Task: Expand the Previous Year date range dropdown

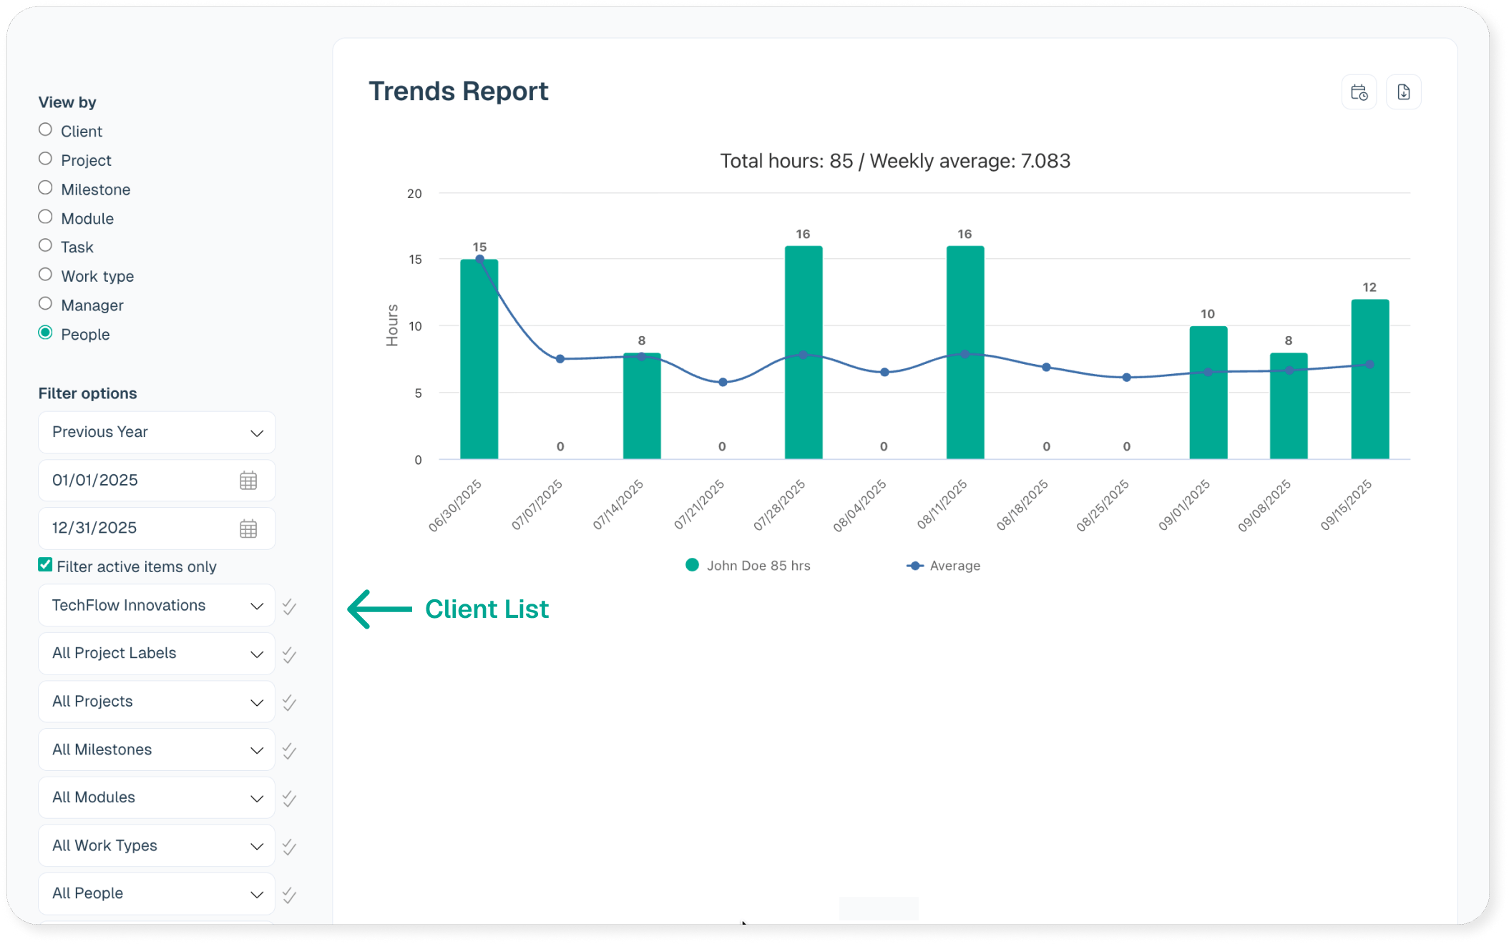Action: (x=157, y=433)
